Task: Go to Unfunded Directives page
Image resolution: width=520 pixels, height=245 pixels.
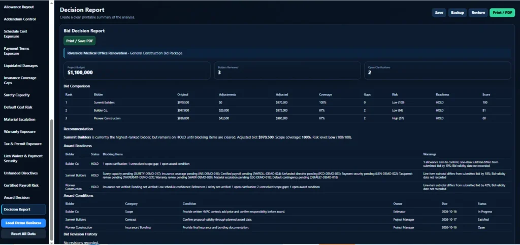Action: (20, 173)
